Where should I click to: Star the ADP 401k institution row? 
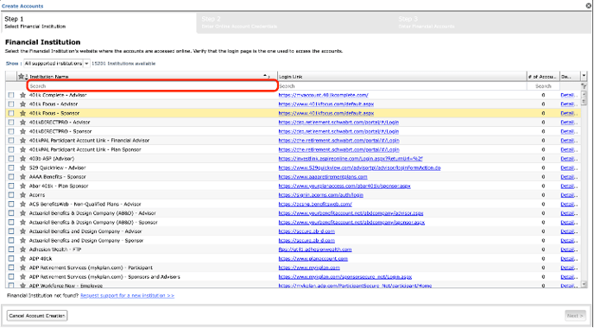(x=22, y=259)
